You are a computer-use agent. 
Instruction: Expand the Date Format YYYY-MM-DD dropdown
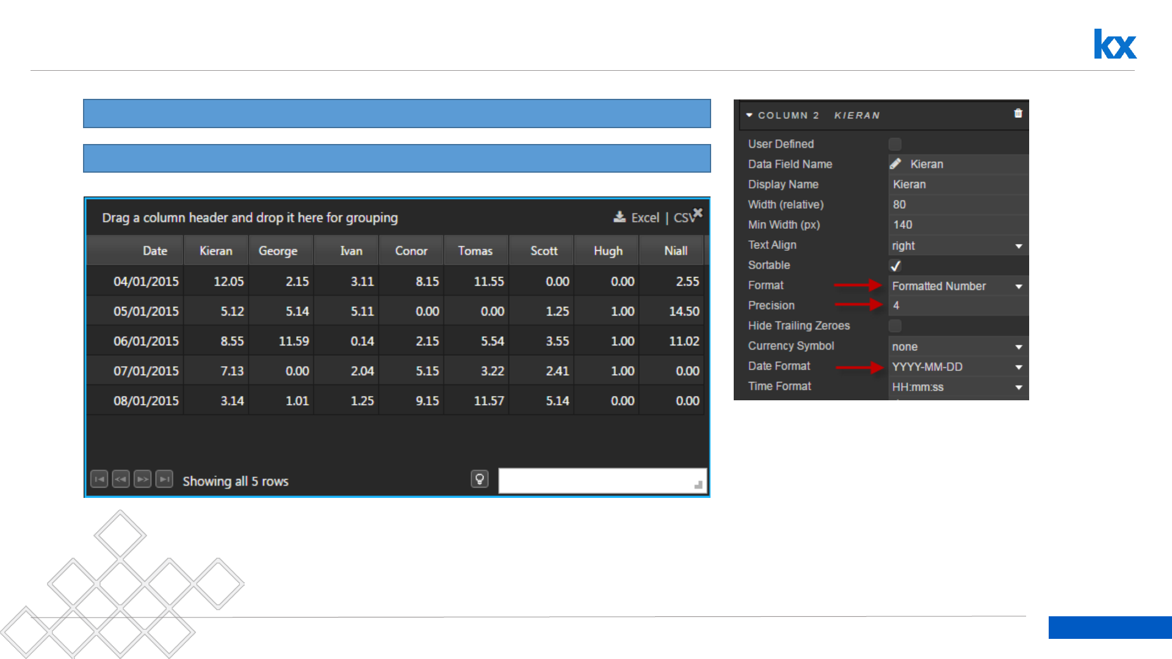point(957,367)
